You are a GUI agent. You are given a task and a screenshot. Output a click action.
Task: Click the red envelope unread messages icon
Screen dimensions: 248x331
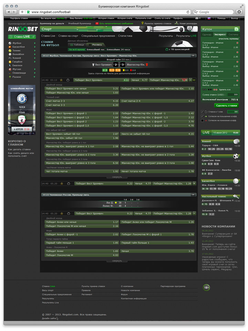(97, 23)
